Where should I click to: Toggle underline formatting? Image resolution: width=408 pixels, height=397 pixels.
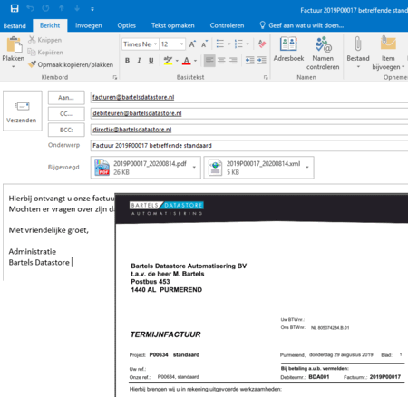pos(151,61)
